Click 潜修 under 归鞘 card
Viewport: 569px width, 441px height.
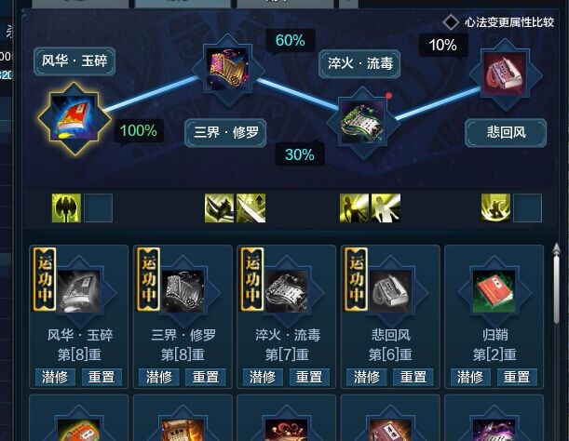click(x=470, y=377)
